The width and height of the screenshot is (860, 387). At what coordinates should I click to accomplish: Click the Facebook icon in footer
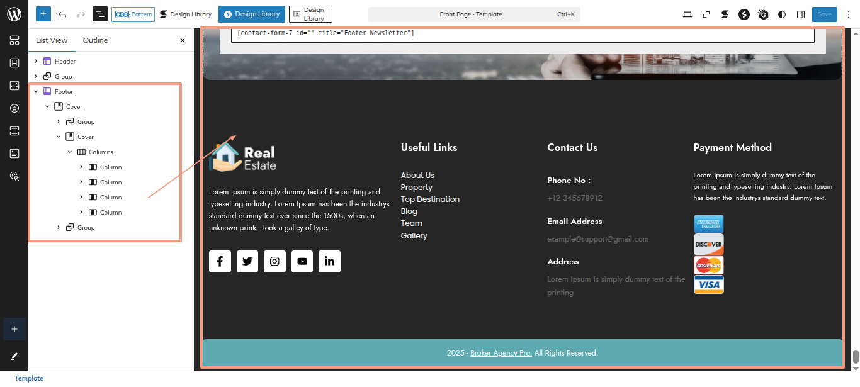[x=220, y=261]
